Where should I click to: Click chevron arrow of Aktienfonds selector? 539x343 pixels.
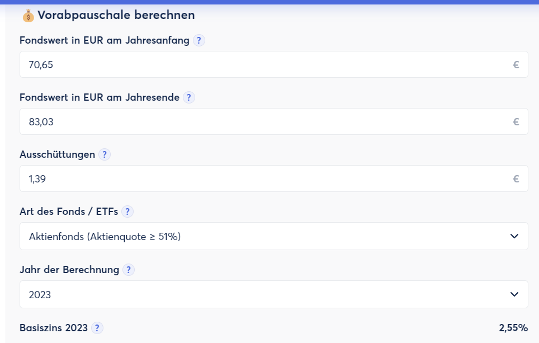(514, 237)
